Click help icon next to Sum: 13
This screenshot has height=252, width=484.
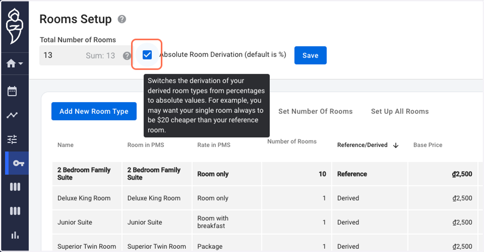point(127,56)
